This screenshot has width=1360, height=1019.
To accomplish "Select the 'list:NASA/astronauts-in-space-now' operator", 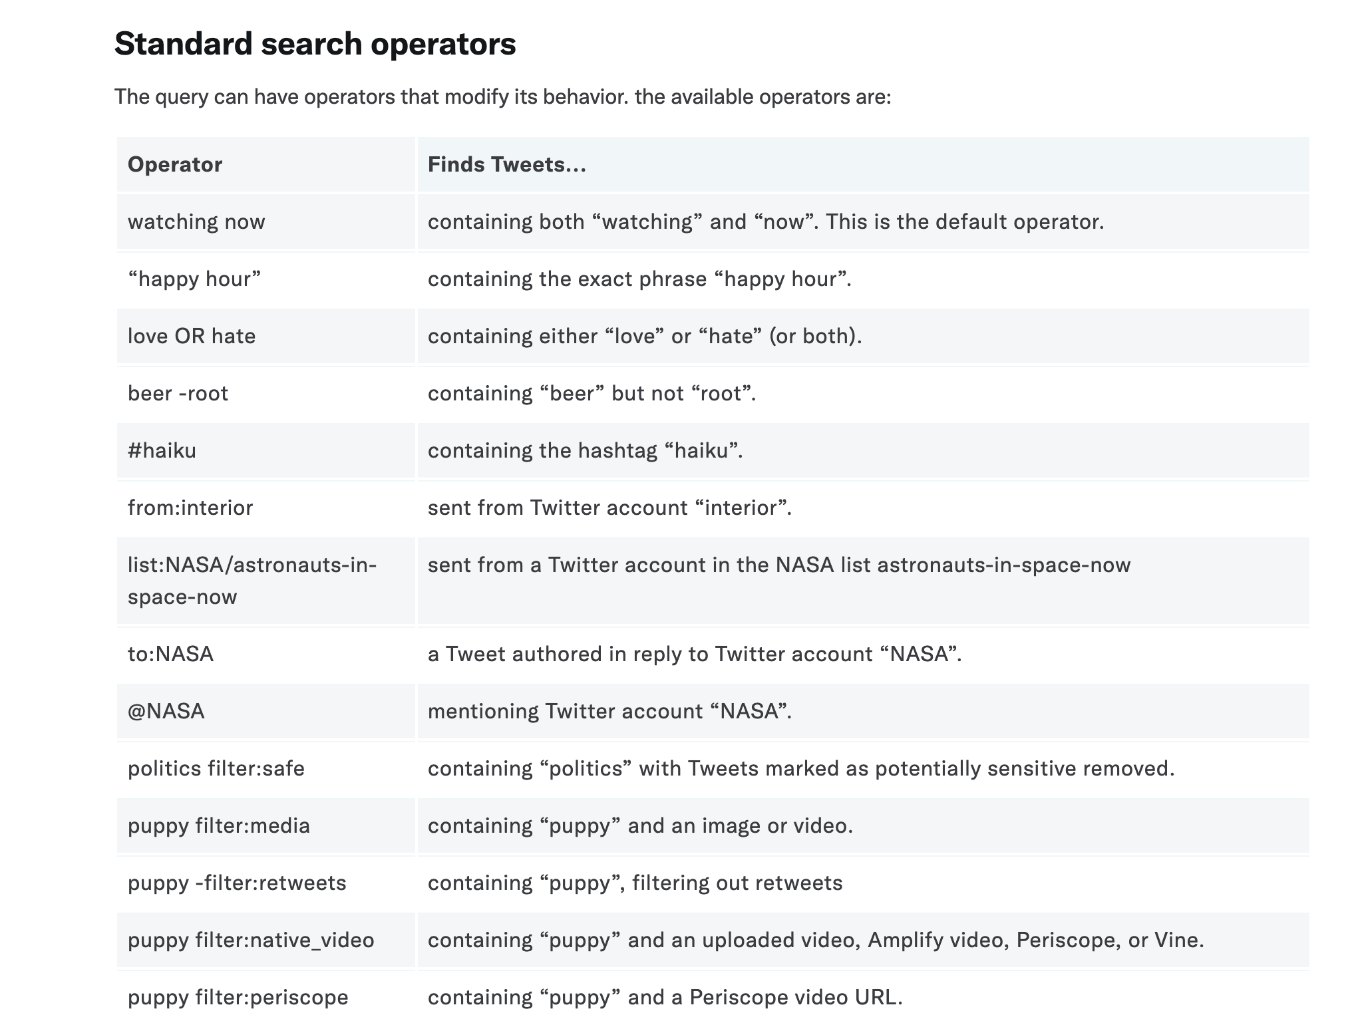I will click(252, 581).
